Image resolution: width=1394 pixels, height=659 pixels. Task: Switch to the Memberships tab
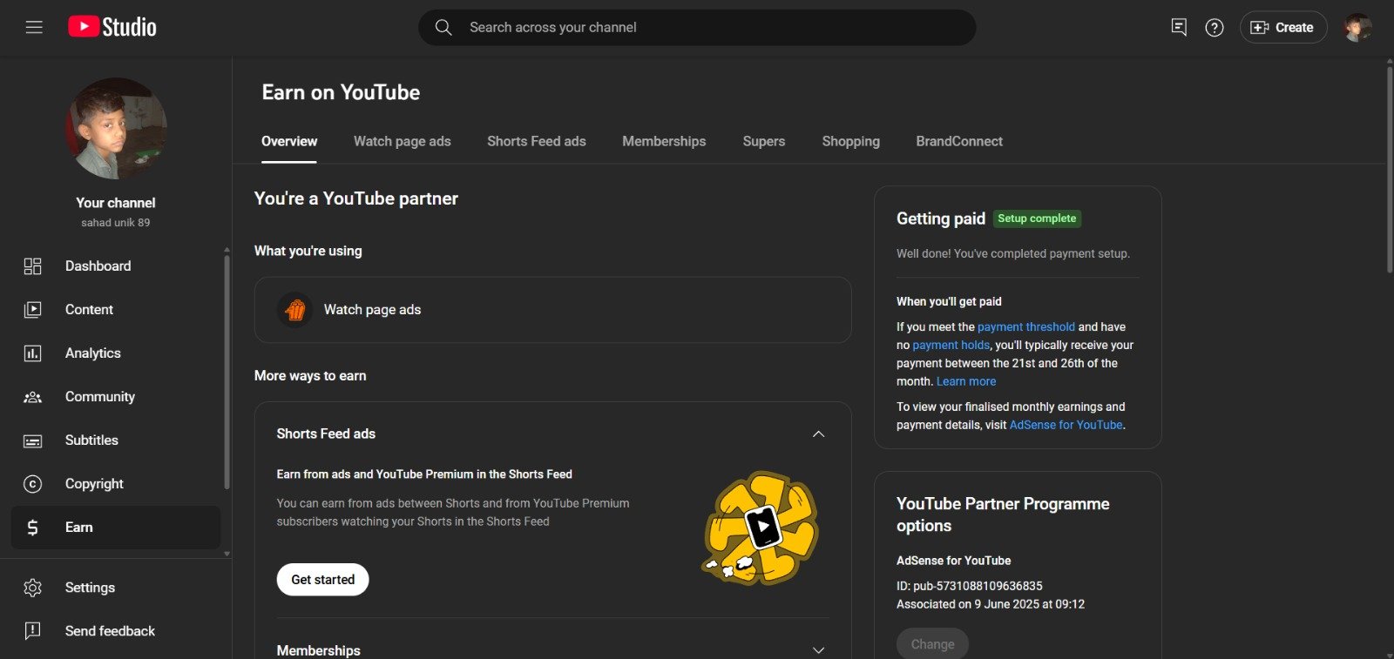tap(664, 141)
